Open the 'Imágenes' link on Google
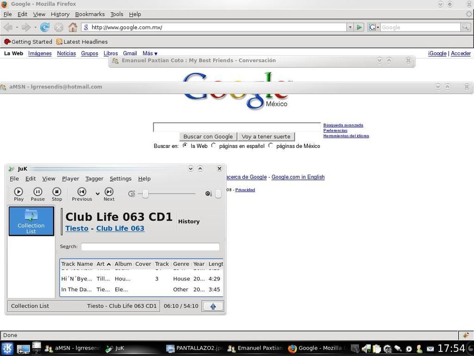The height and width of the screenshot is (356, 474). (x=40, y=53)
